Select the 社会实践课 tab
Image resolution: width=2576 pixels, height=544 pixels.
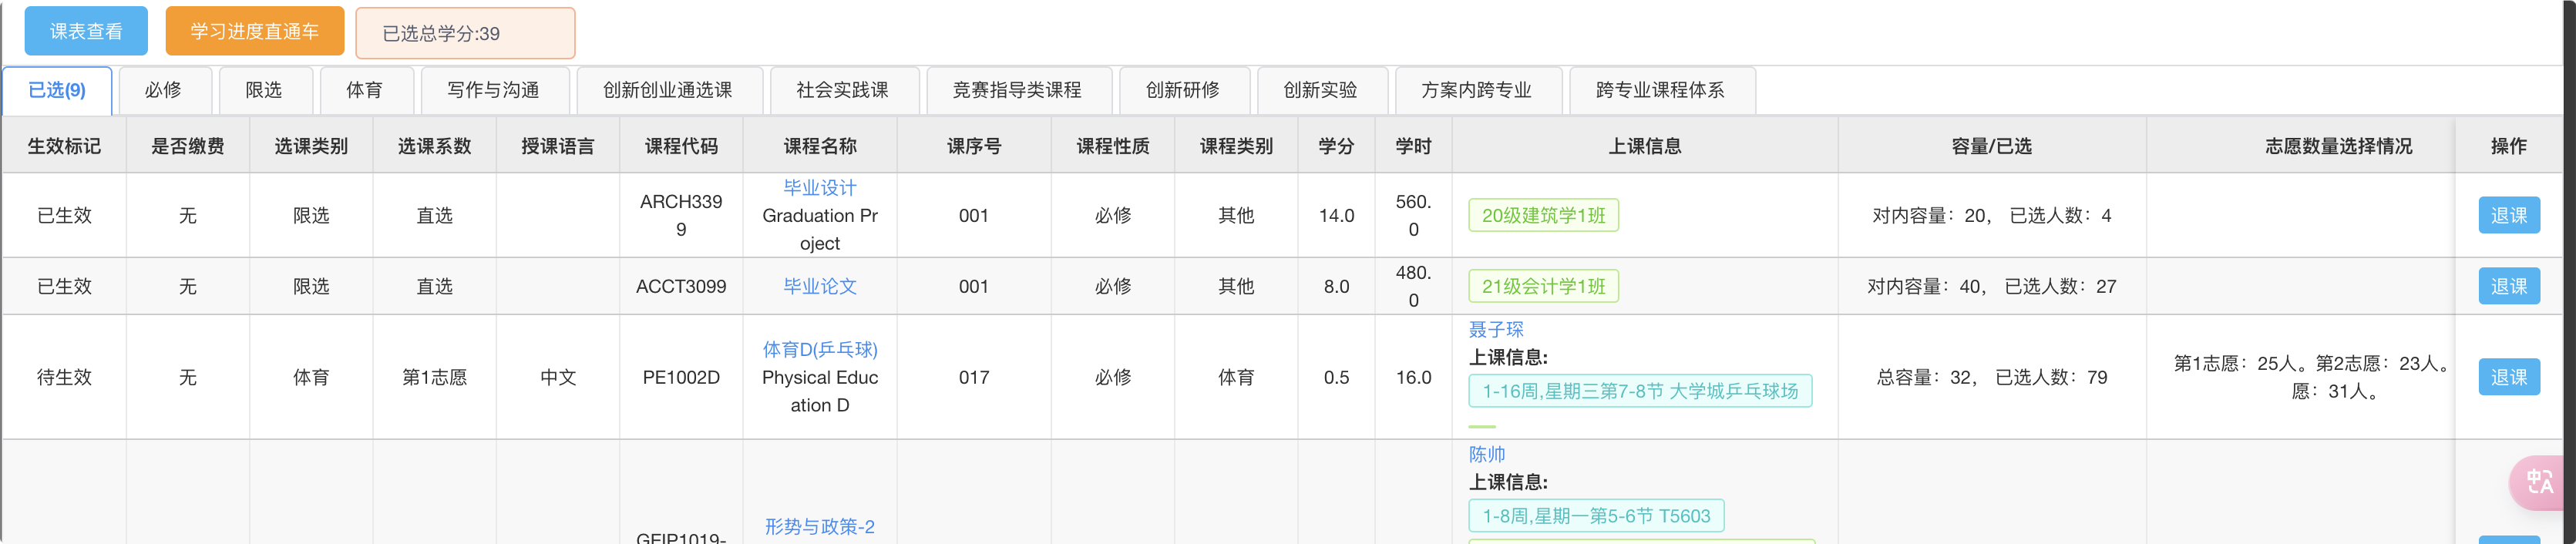click(842, 91)
